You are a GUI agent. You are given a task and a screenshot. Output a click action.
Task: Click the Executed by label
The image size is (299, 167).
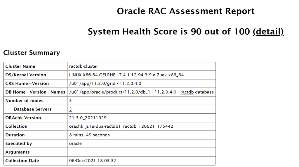pyautogui.click(x=19, y=144)
